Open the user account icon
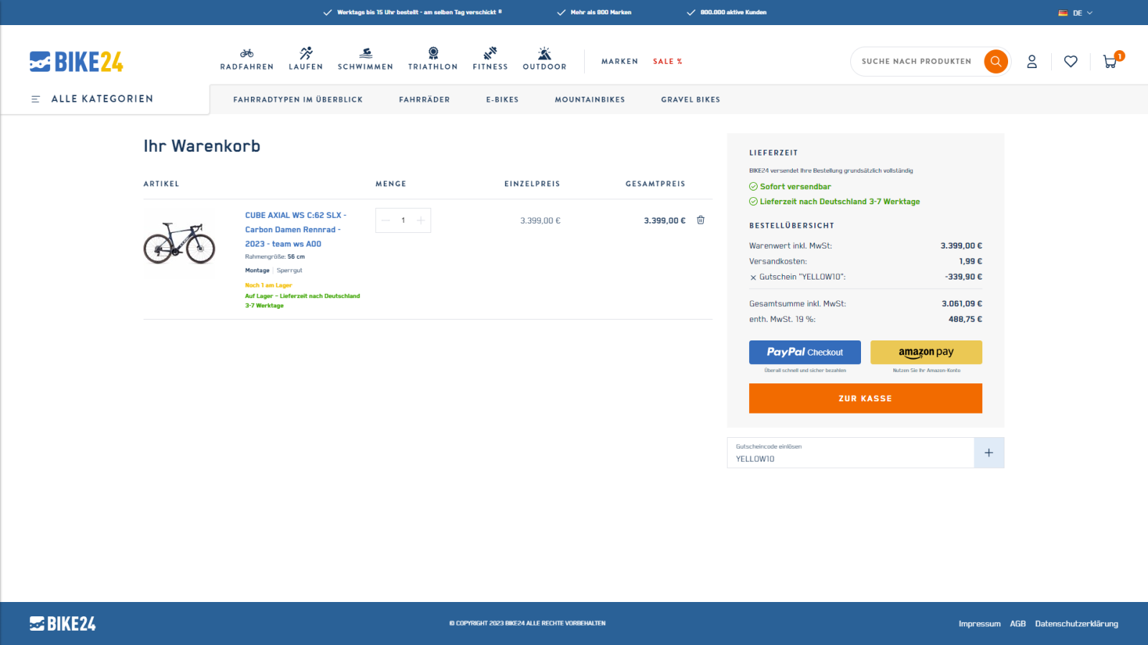 coord(1032,62)
